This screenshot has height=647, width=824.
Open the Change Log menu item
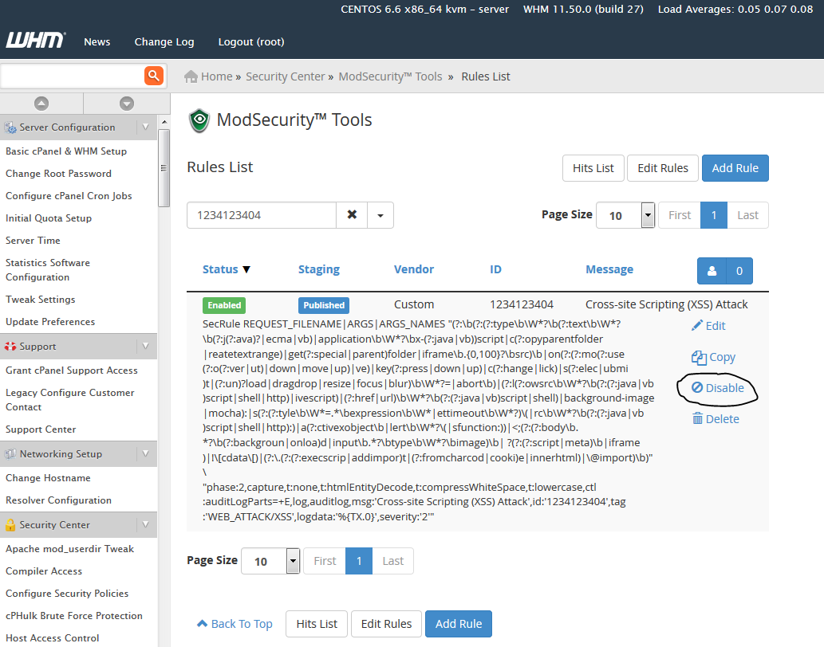click(x=164, y=41)
